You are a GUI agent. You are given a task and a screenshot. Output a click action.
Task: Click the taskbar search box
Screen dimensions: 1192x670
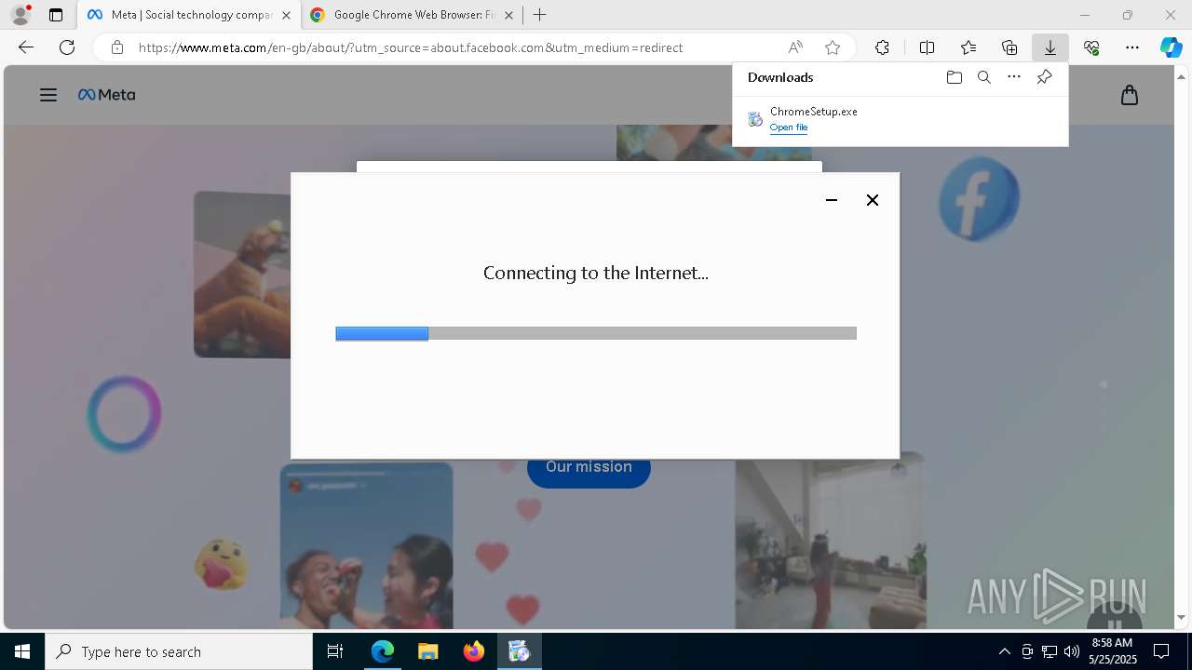[179, 651]
